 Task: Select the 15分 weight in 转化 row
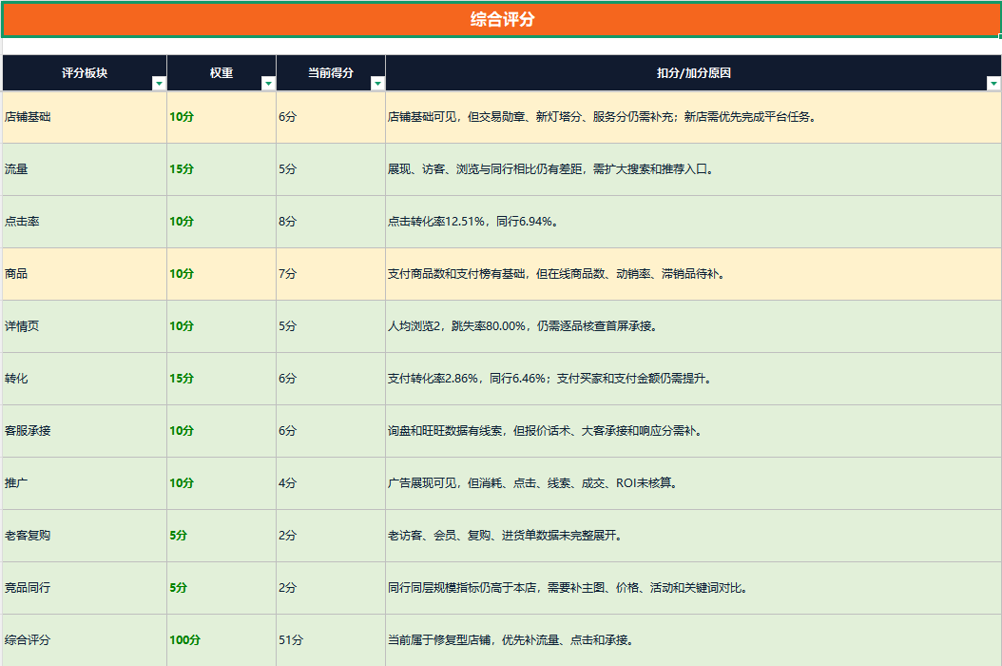coord(222,379)
